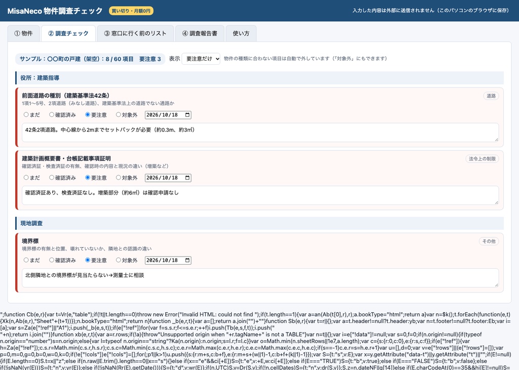Open the 表示 filter dropdown (要注意だけ)
Viewport: 519px width, 370px height.
[x=201, y=59]
